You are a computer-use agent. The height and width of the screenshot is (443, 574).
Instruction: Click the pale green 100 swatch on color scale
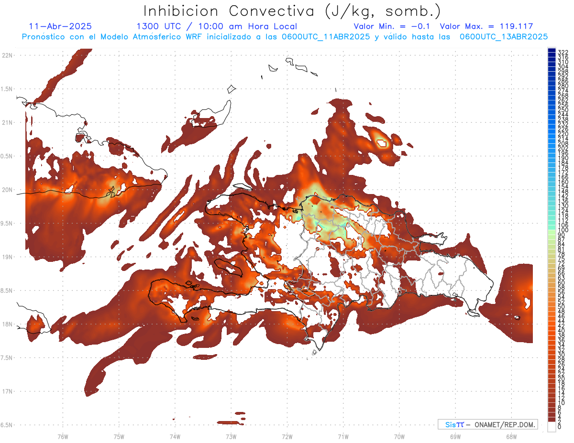(552, 231)
